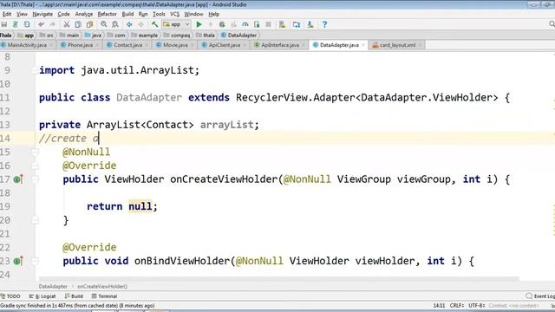Click the Back navigation arrow

click(129, 24)
